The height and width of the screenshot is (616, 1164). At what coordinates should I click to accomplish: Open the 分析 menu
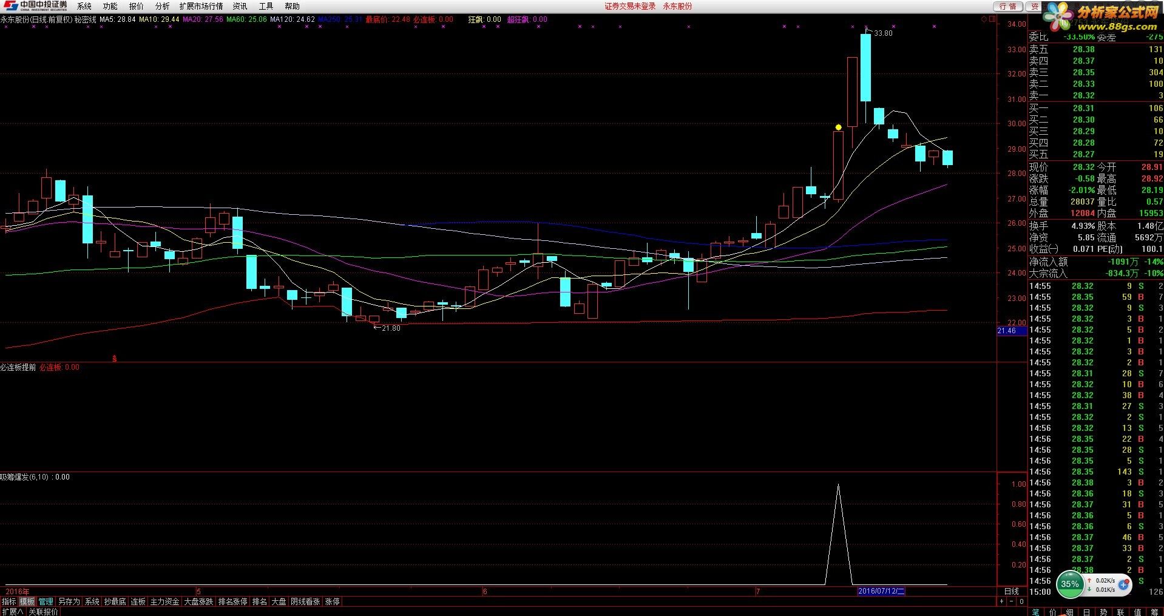point(162,6)
